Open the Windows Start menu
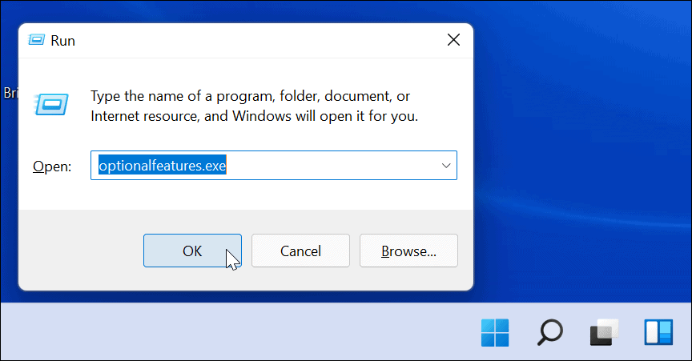 click(x=494, y=332)
